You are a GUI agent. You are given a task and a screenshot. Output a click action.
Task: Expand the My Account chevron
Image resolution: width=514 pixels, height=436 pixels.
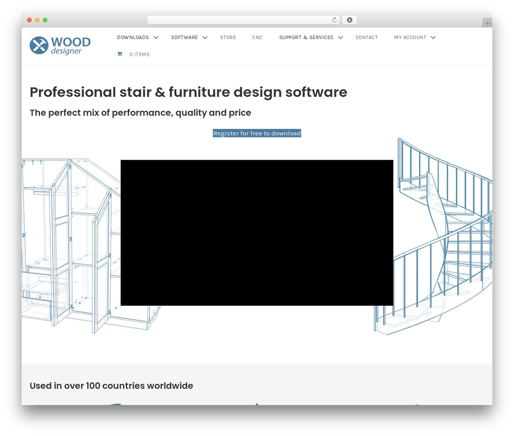(433, 37)
